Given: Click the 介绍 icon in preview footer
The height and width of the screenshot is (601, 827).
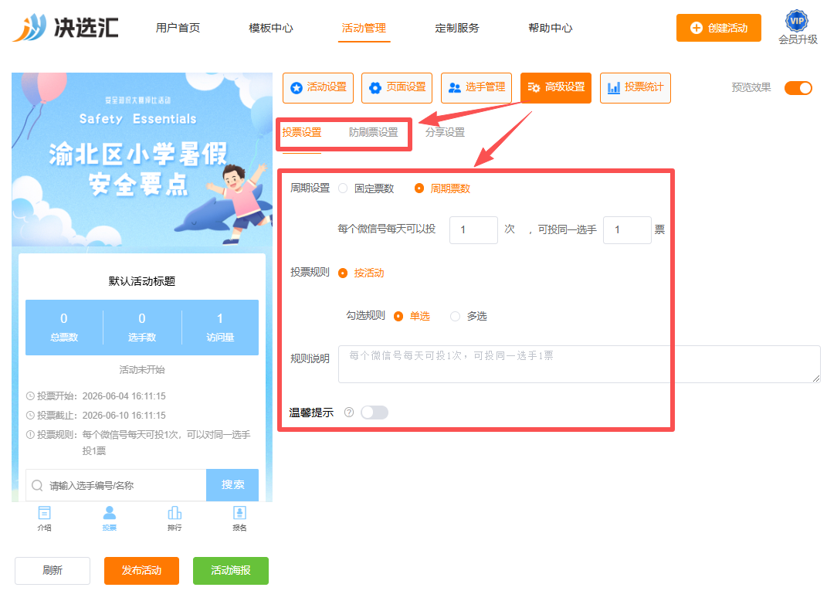Looking at the screenshot, I should point(44,518).
